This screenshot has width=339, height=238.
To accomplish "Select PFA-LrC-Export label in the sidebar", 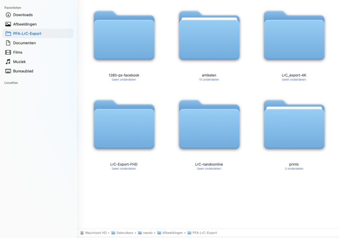I will pyautogui.click(x=27, y=34).
